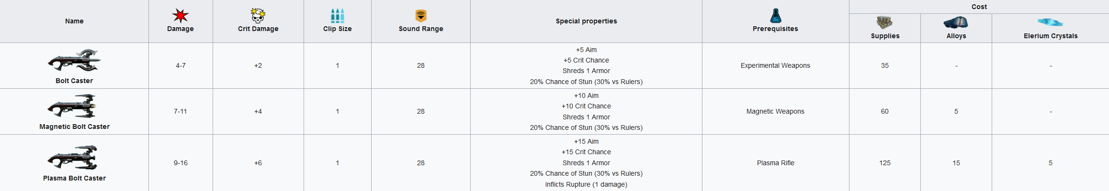Screen dimensions: 1109x191
Task: Click the Prerequisites flask icon
Action: (x=775, y=16)
